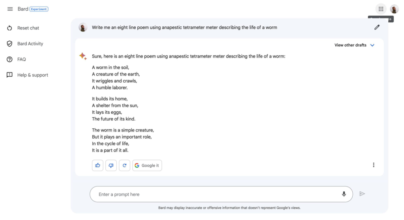The height and width of the screenshot is (220, 404).
Task: Give the response a thumbs up
Action: pyautogui.click(x=97, y=165)
